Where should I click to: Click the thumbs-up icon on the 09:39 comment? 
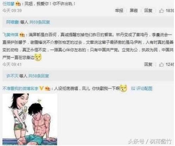[x=161, y=11]
